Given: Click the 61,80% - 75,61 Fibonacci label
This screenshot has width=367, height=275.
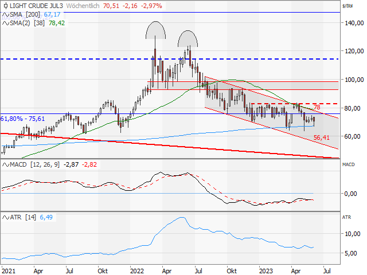Looking at the screenshot, I should pyautogui.click(x=22, y=119).
